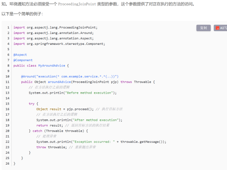
Task: Click the comment on line 12
Action: point(49,87)
